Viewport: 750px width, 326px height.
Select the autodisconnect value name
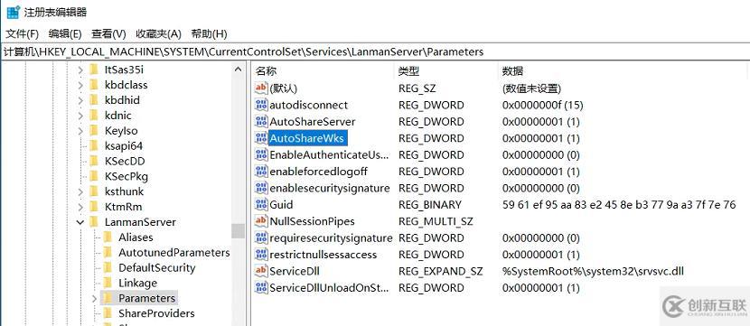pos(308,105)
